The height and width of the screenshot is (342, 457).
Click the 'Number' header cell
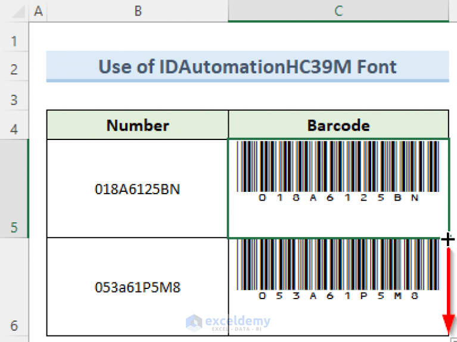coord(138,125)
